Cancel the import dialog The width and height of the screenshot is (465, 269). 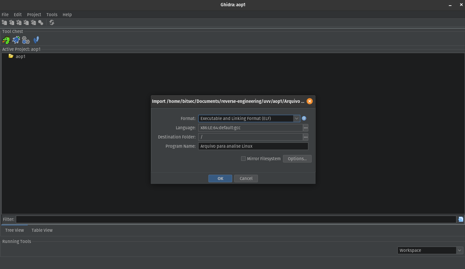[246, 178]
